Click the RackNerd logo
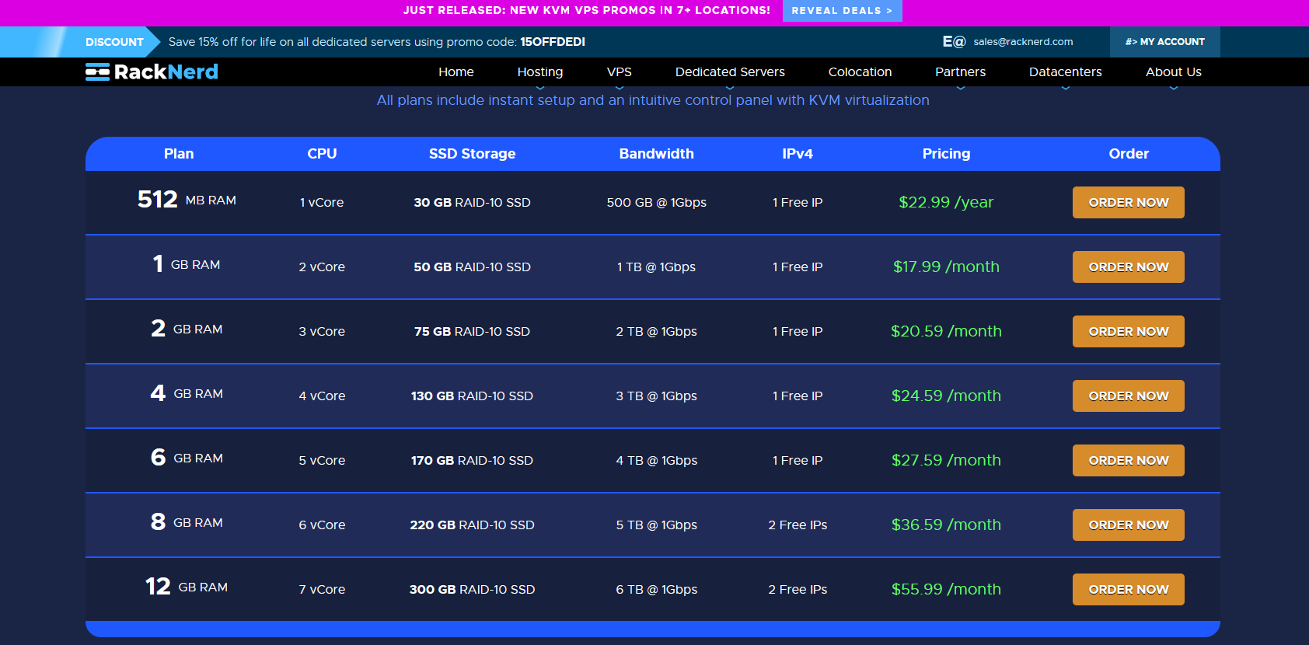The width and height of the screenshot is (1309, 645). [x=152, y=72]
